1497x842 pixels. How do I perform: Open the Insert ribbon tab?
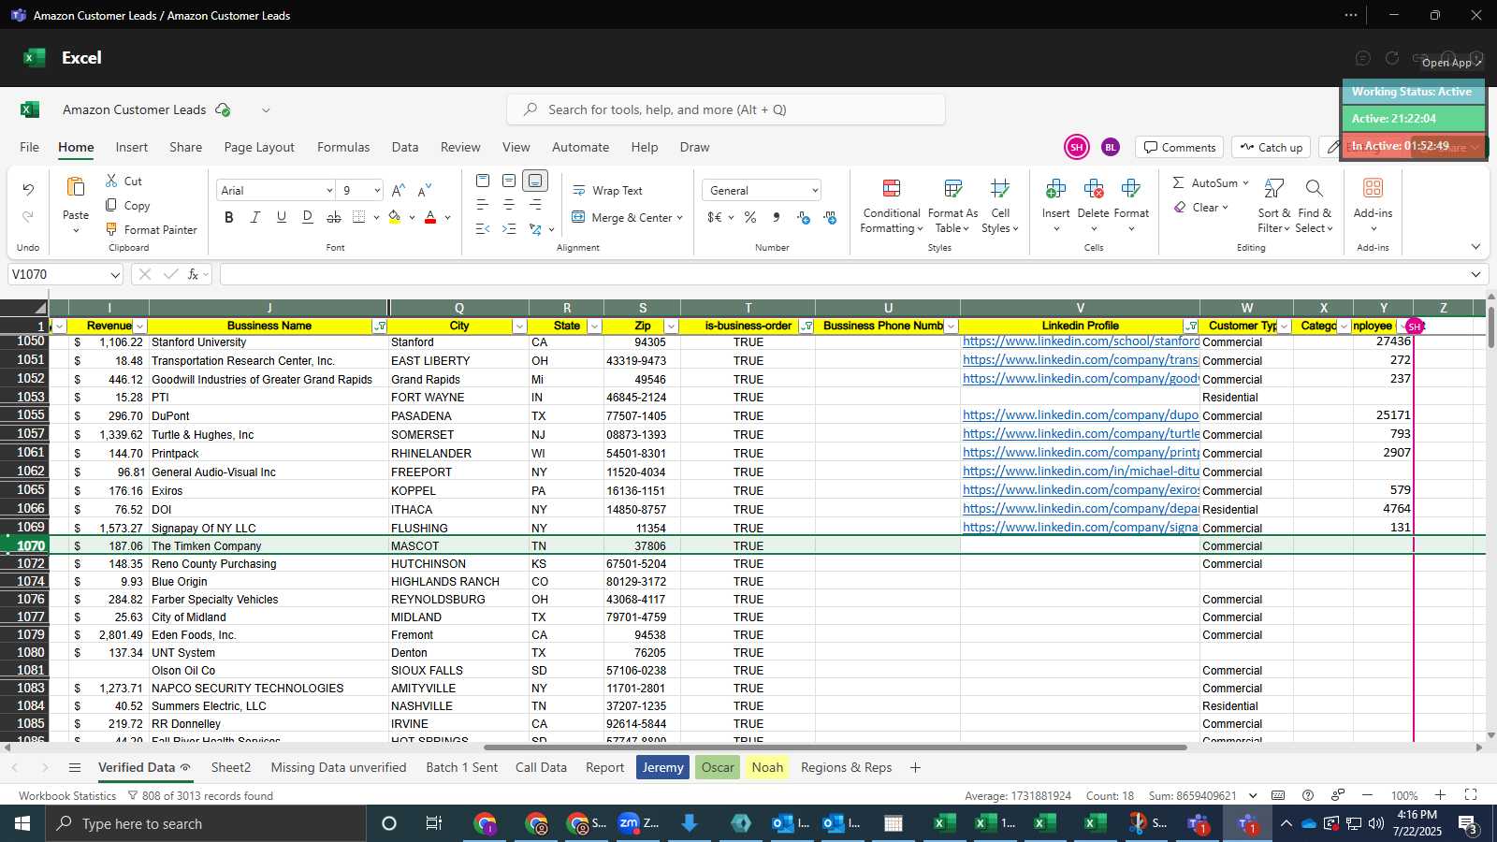coord(131,147)
